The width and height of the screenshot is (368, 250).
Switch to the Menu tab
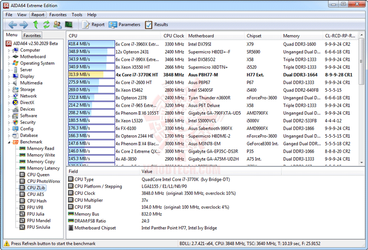(x=12, y=35)
